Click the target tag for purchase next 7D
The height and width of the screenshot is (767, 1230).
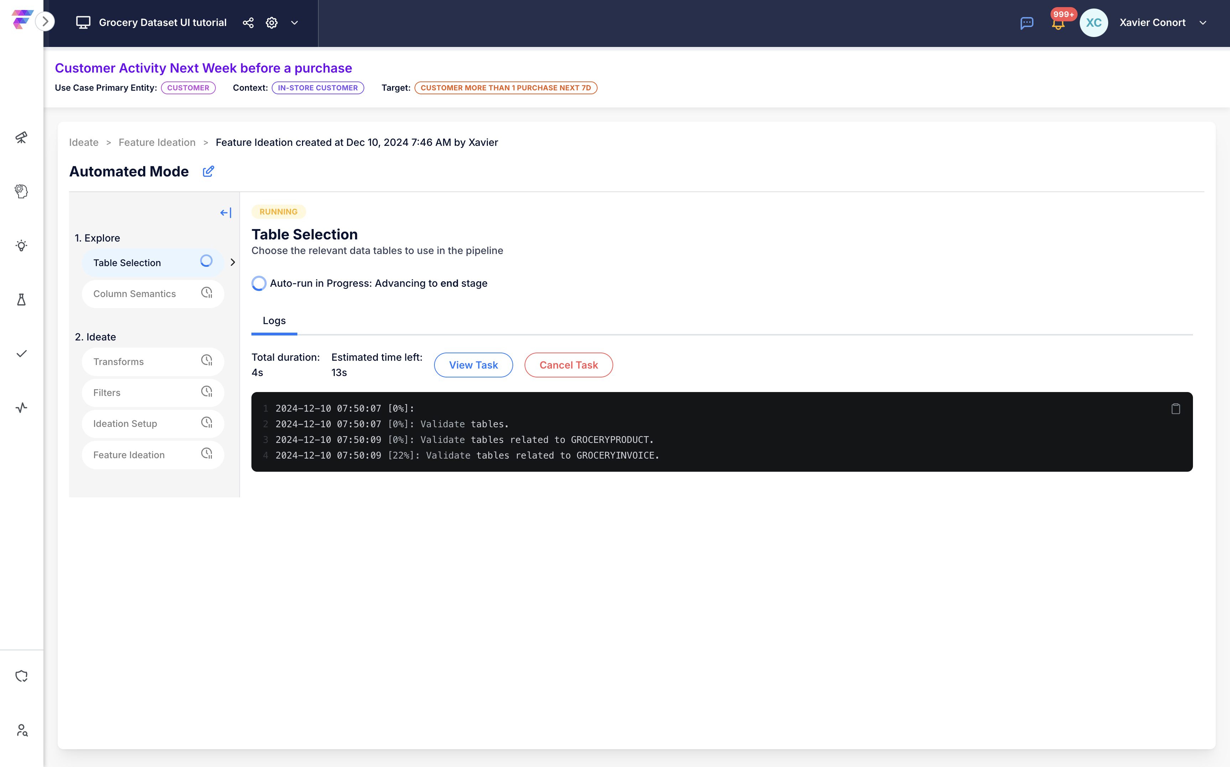506,88
